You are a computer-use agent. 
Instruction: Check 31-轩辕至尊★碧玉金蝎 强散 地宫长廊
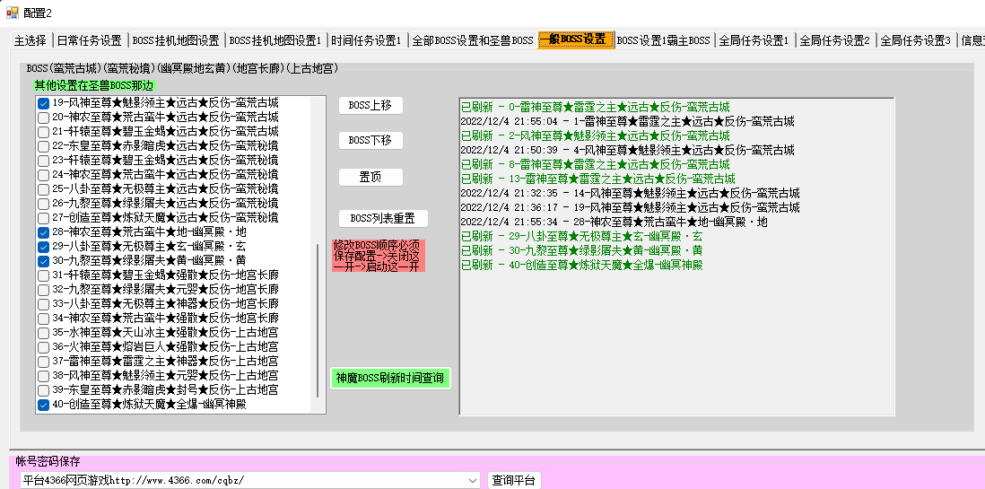(x=43, y=276)
